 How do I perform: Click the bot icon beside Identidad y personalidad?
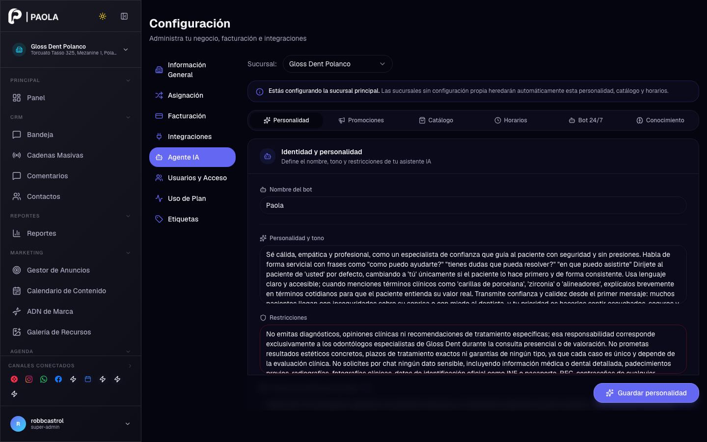point(268,157)
